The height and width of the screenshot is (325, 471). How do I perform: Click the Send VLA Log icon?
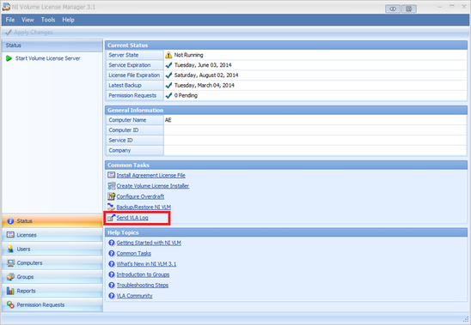click(x=112, y=218)
